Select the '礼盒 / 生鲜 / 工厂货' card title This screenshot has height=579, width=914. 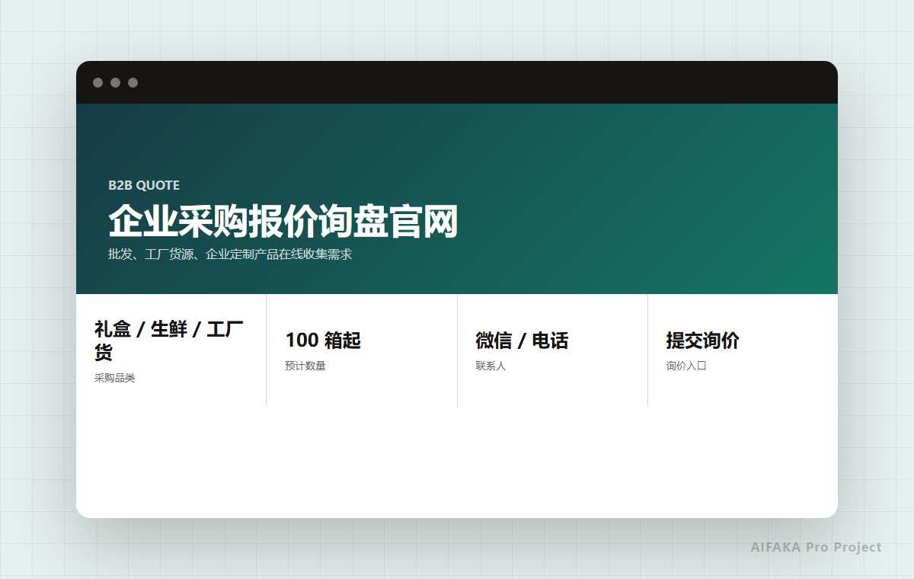(169, 341)
